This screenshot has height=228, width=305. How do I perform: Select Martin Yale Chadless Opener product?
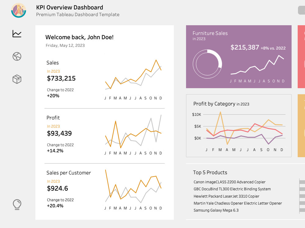pos(238,203)
